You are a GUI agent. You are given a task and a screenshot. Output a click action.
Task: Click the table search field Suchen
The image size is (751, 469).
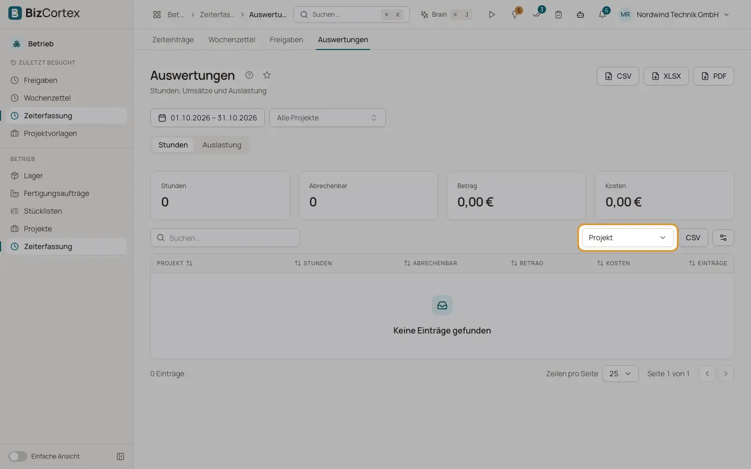pyautogui.click(x=225, y=238)
